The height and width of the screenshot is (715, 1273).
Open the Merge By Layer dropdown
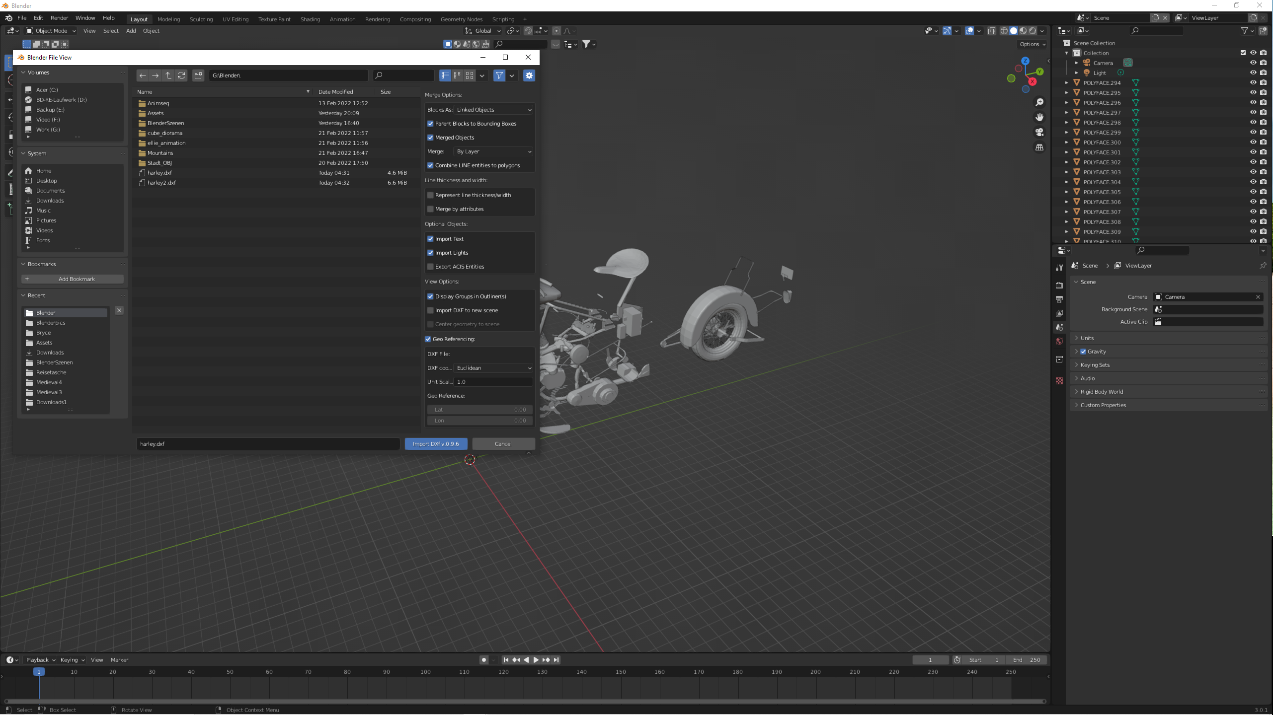coord(493,151)
